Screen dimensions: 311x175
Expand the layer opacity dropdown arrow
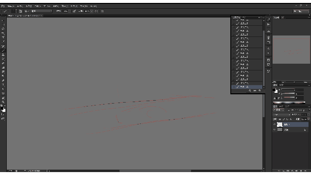click(309, 119)
